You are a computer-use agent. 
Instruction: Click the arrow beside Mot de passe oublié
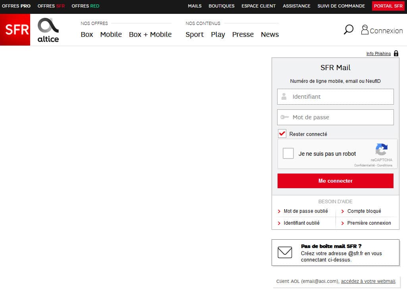279,212
